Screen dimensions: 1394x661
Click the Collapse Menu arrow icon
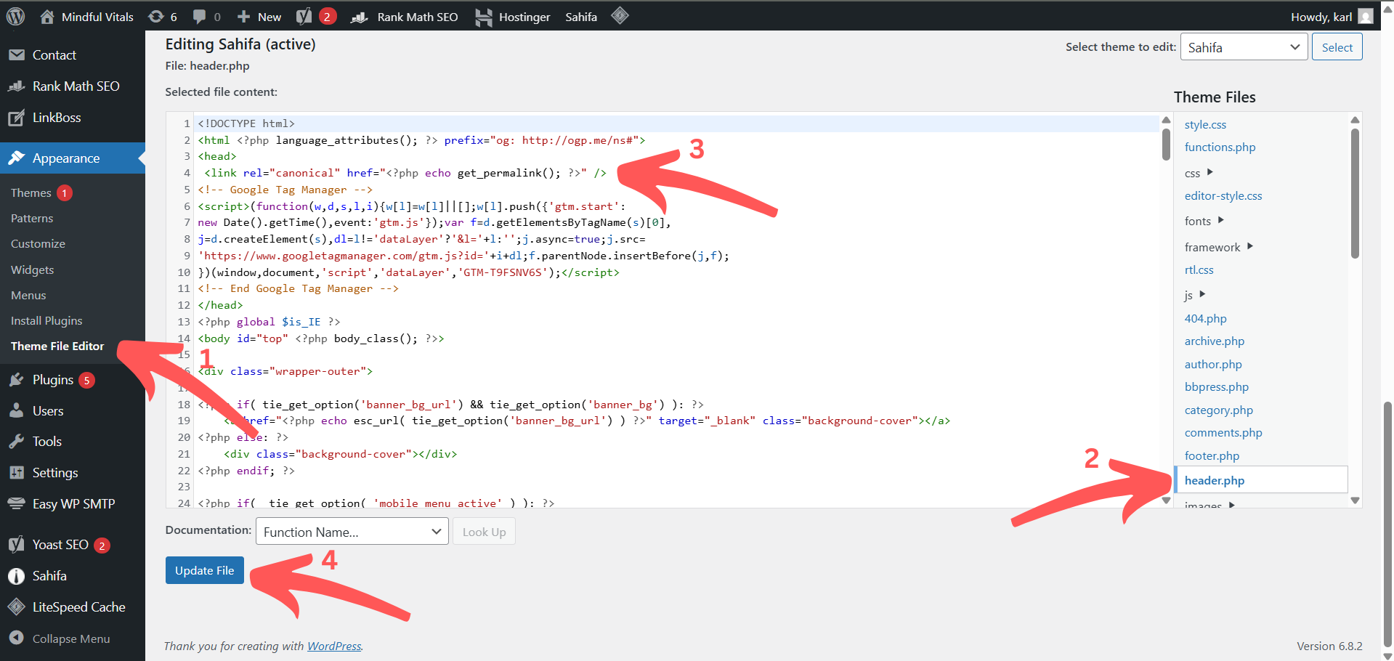tap(17, 638)
